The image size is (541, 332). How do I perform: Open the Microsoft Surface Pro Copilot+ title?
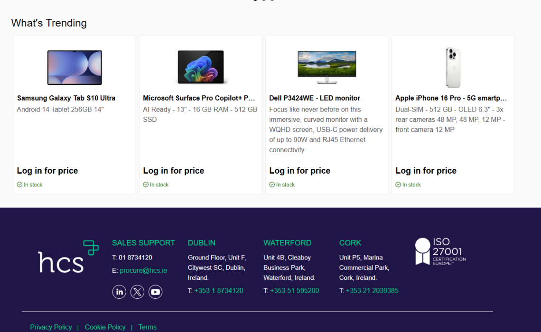pos(199,98)
